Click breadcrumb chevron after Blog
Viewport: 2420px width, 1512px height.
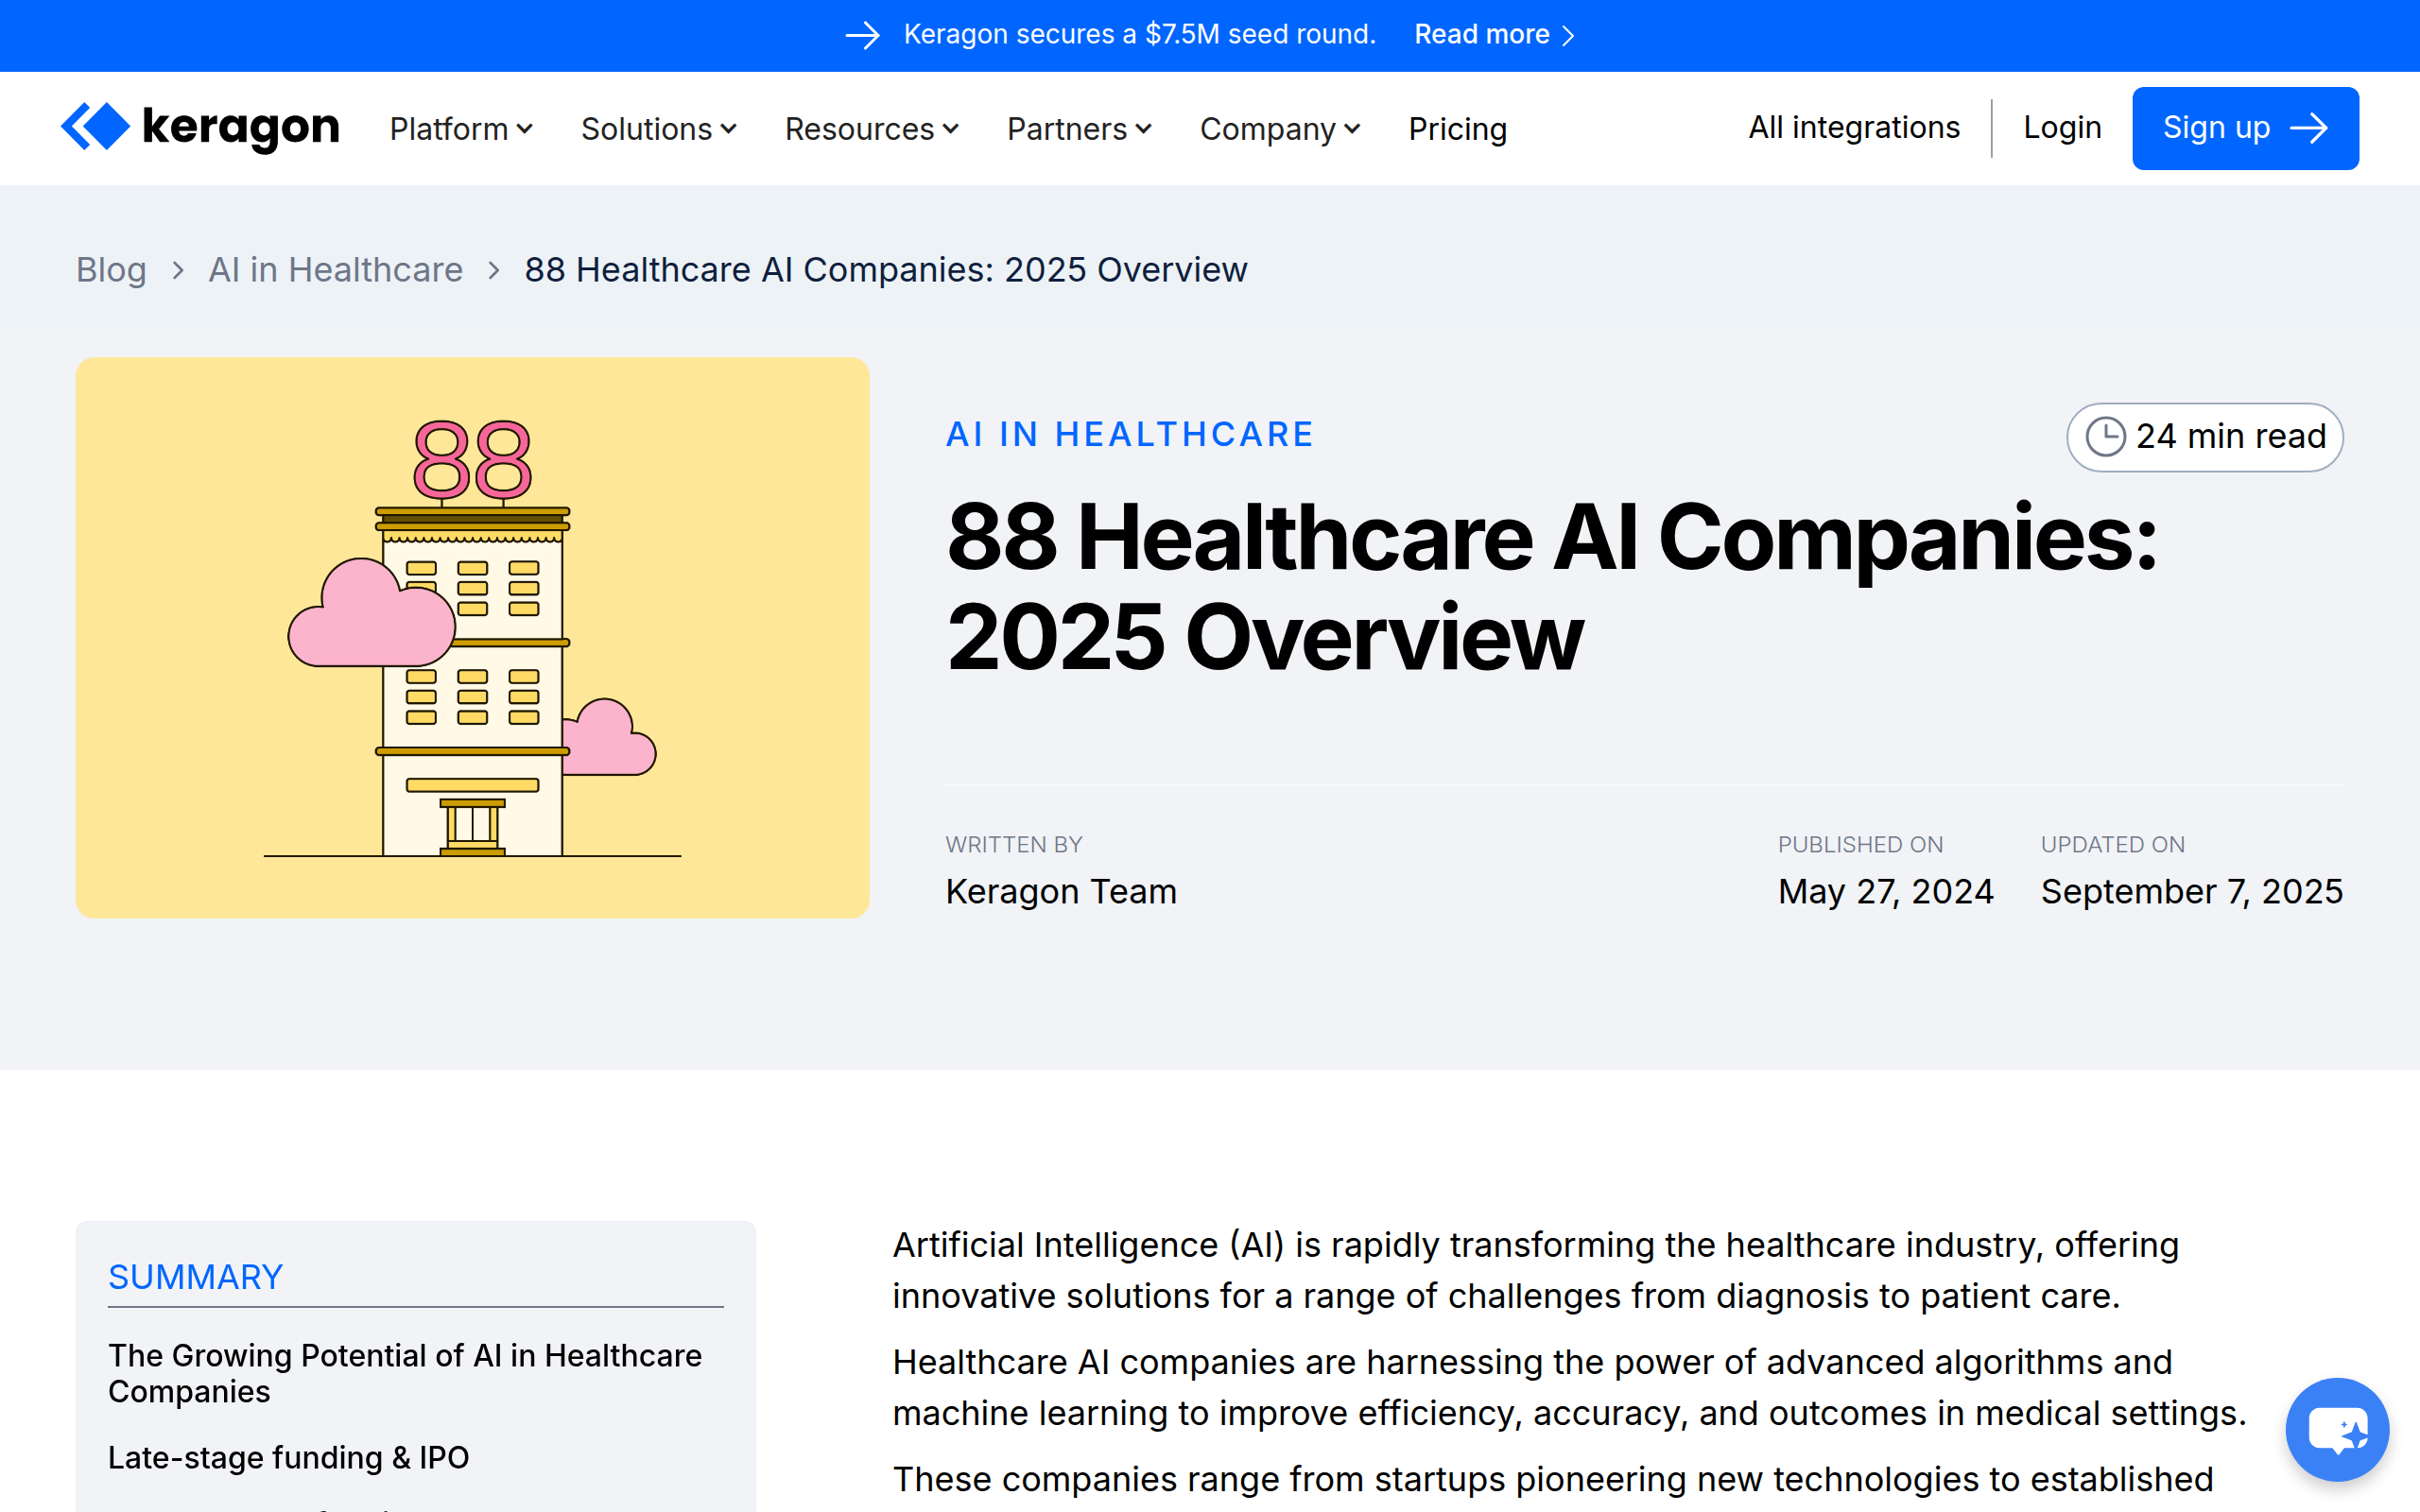point(178,270)
